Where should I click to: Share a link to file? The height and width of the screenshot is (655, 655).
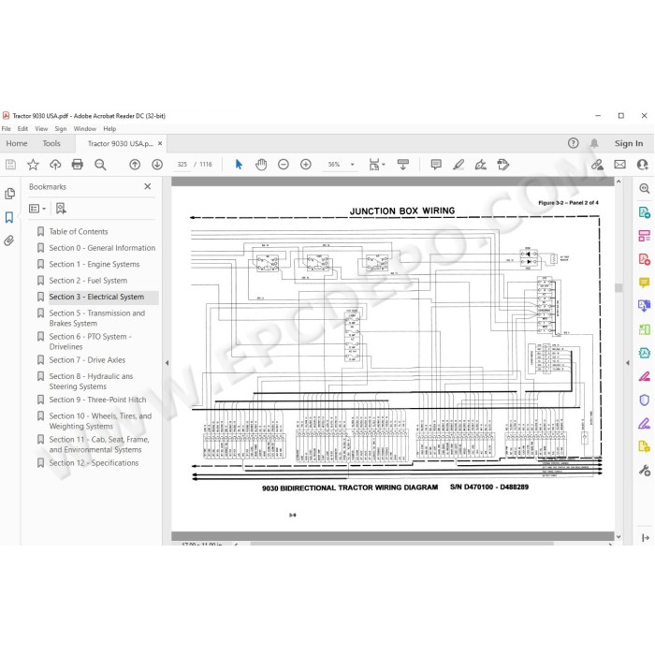coord(597,165)
